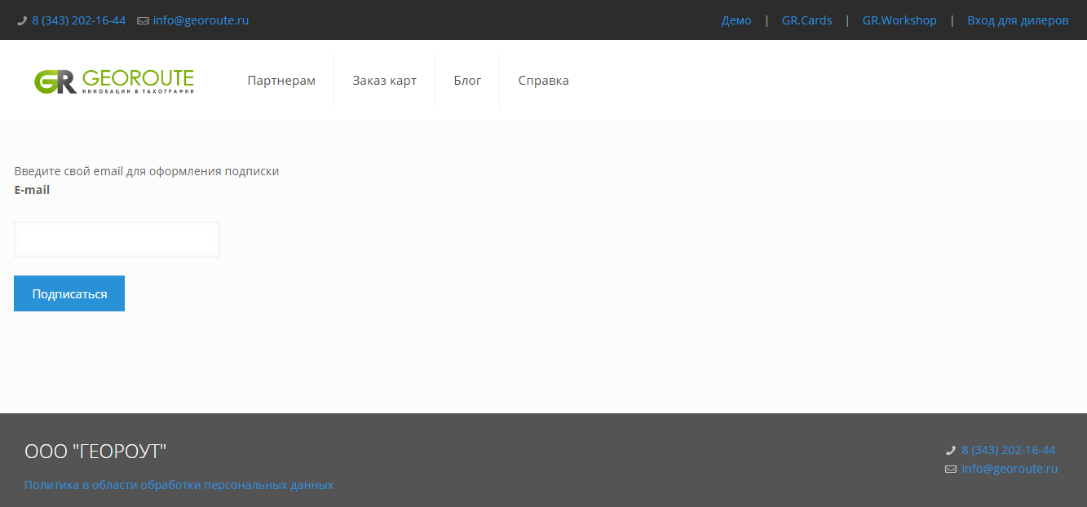Screen dimensions: 1087x507
Task: Click the GeoRoute logo
Action: (x=114, y=82)
